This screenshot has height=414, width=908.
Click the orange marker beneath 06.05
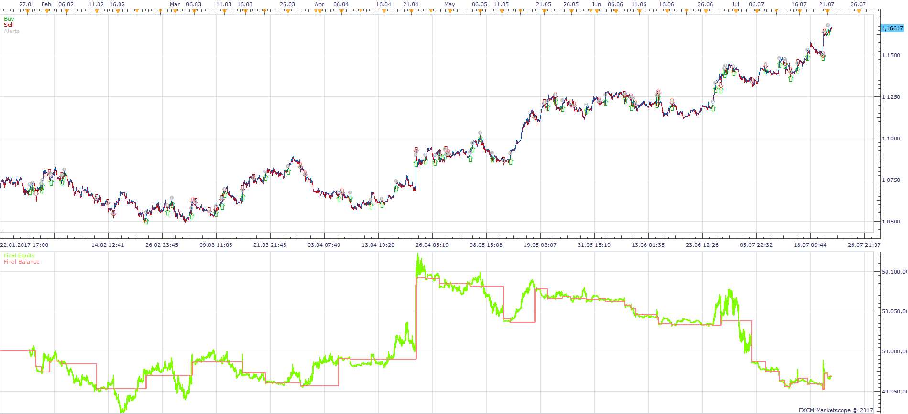(x=480, y=11)
